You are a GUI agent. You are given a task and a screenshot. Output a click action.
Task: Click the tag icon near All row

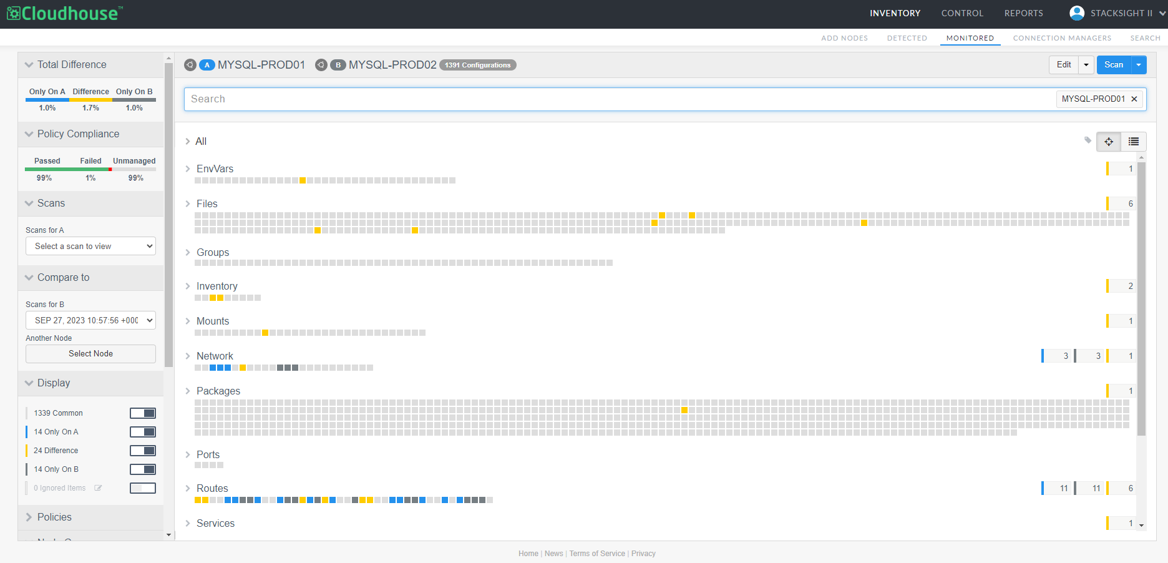(x=1088, y=140)
